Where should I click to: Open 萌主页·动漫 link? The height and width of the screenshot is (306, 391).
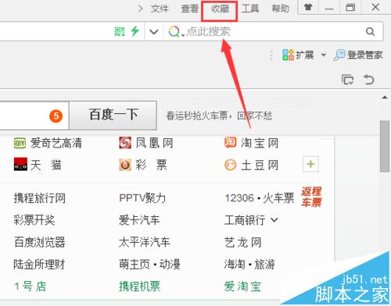point(149,265)
